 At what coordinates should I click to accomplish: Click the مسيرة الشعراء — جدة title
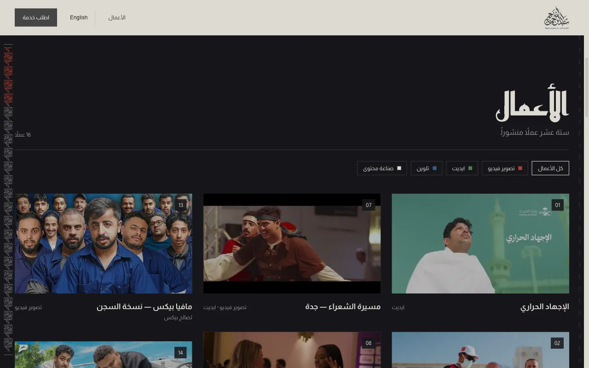pyautogui.click(x=343, y=307)
